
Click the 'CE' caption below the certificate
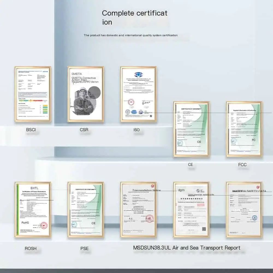191,165
